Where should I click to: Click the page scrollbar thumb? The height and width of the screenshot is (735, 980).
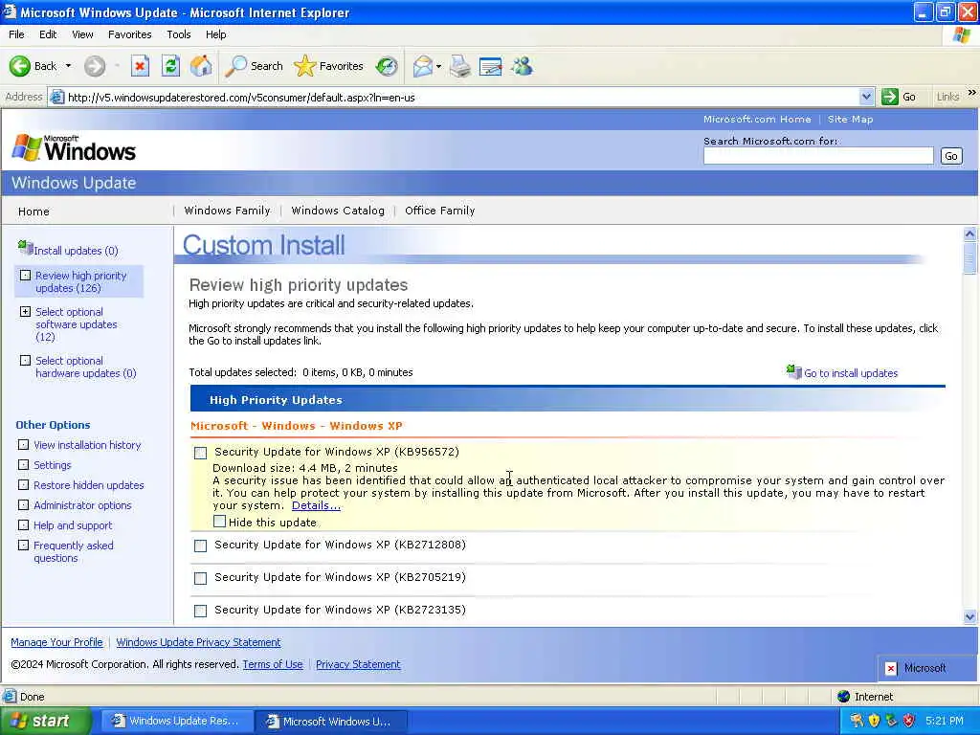[x=970, y=258]
